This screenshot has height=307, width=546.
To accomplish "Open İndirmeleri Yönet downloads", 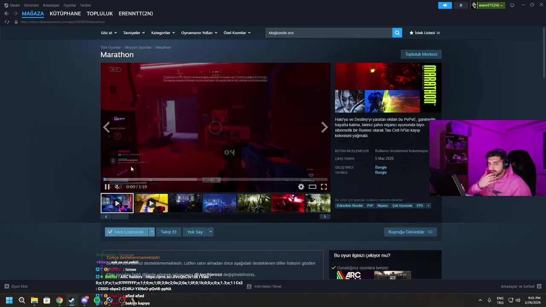I will coord(264,287).
